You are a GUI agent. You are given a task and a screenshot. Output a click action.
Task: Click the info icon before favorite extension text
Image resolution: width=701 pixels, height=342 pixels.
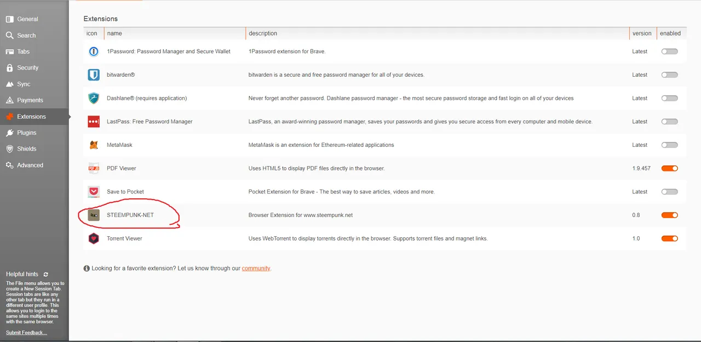pyautogui.click(x=87, y=269)
